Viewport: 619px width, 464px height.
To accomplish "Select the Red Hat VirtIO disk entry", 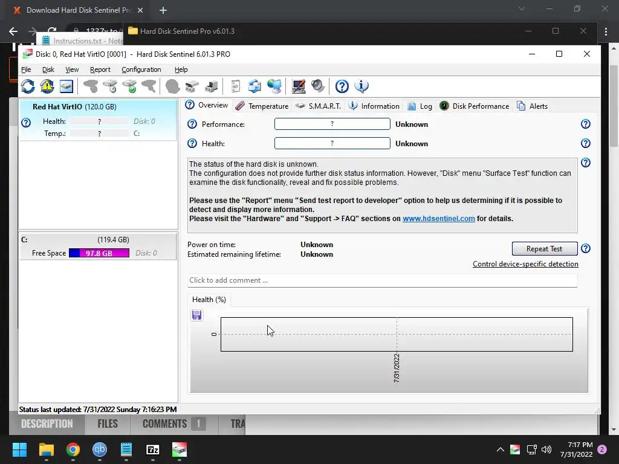I will pos(99,120).
